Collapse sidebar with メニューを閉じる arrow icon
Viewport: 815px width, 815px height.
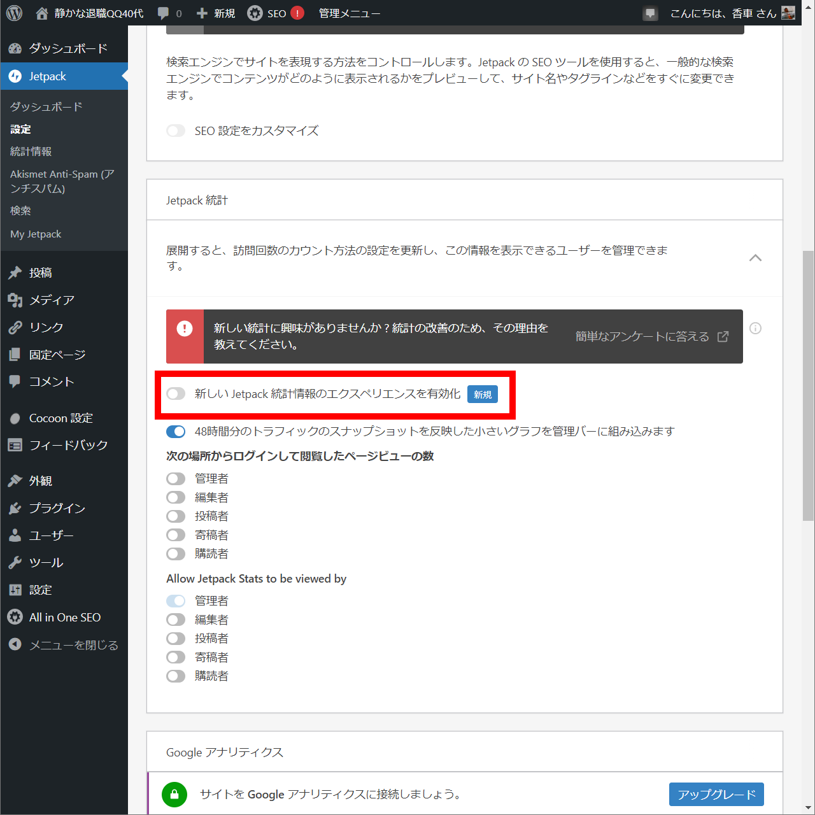[15, 645]
